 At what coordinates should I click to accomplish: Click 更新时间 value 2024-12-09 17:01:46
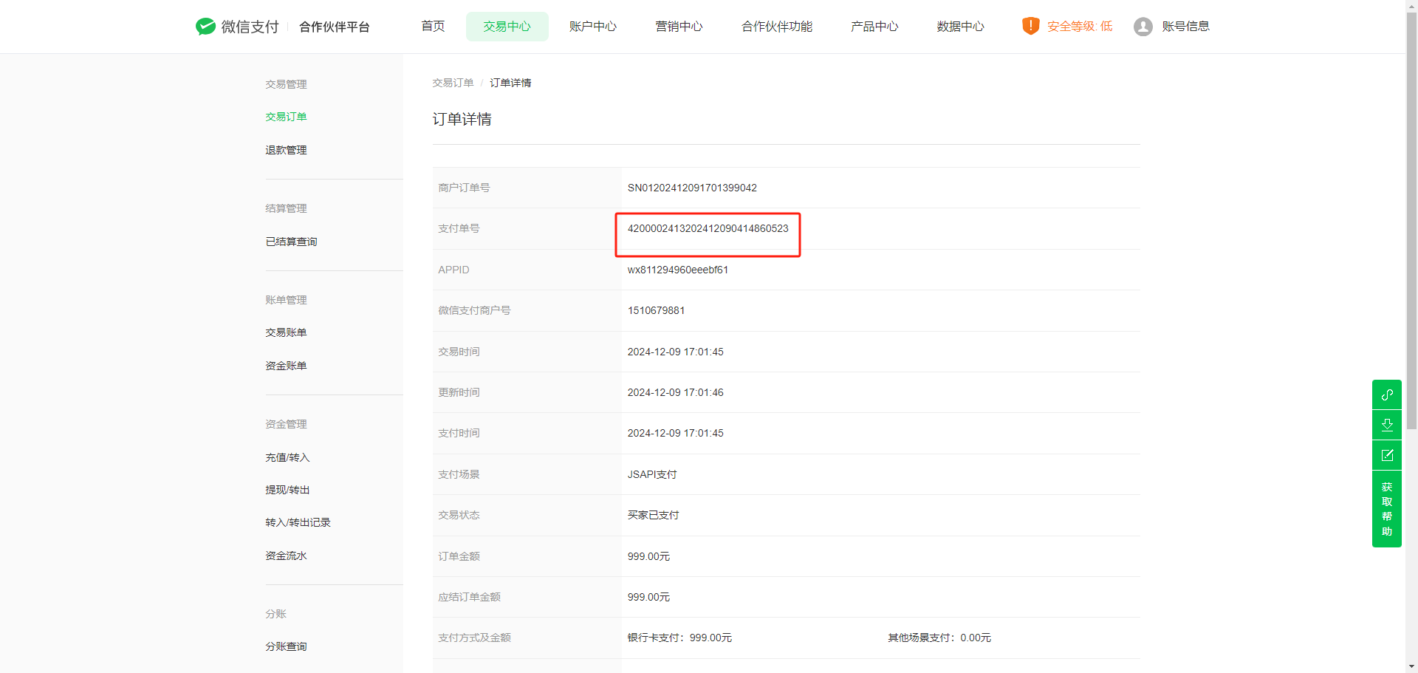pos(675,392)
